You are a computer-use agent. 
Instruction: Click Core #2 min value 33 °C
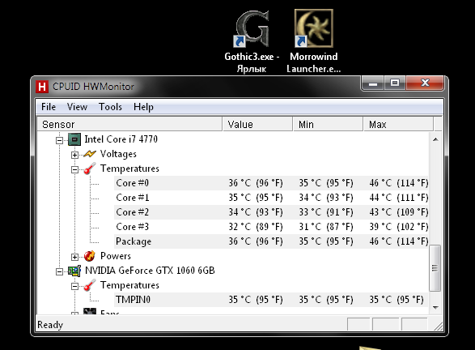point(326,212)
